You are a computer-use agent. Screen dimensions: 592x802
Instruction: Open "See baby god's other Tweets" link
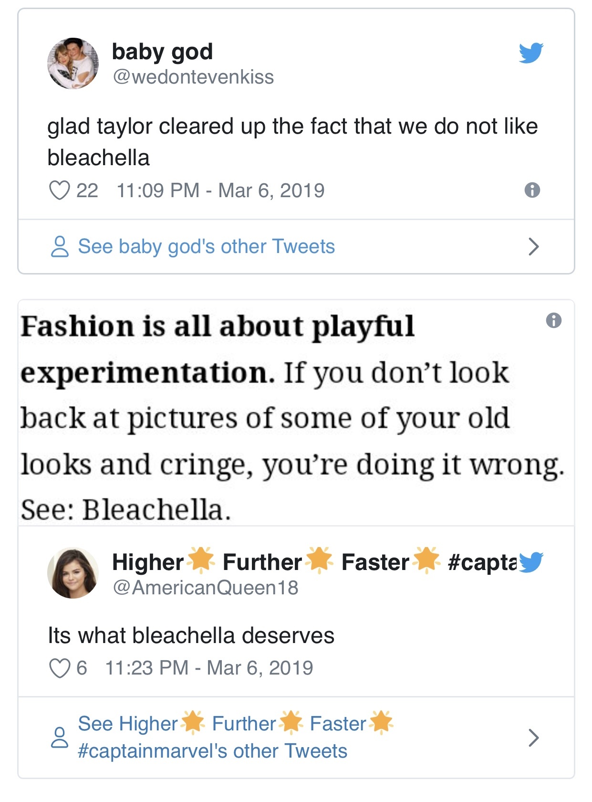[206, 247]
